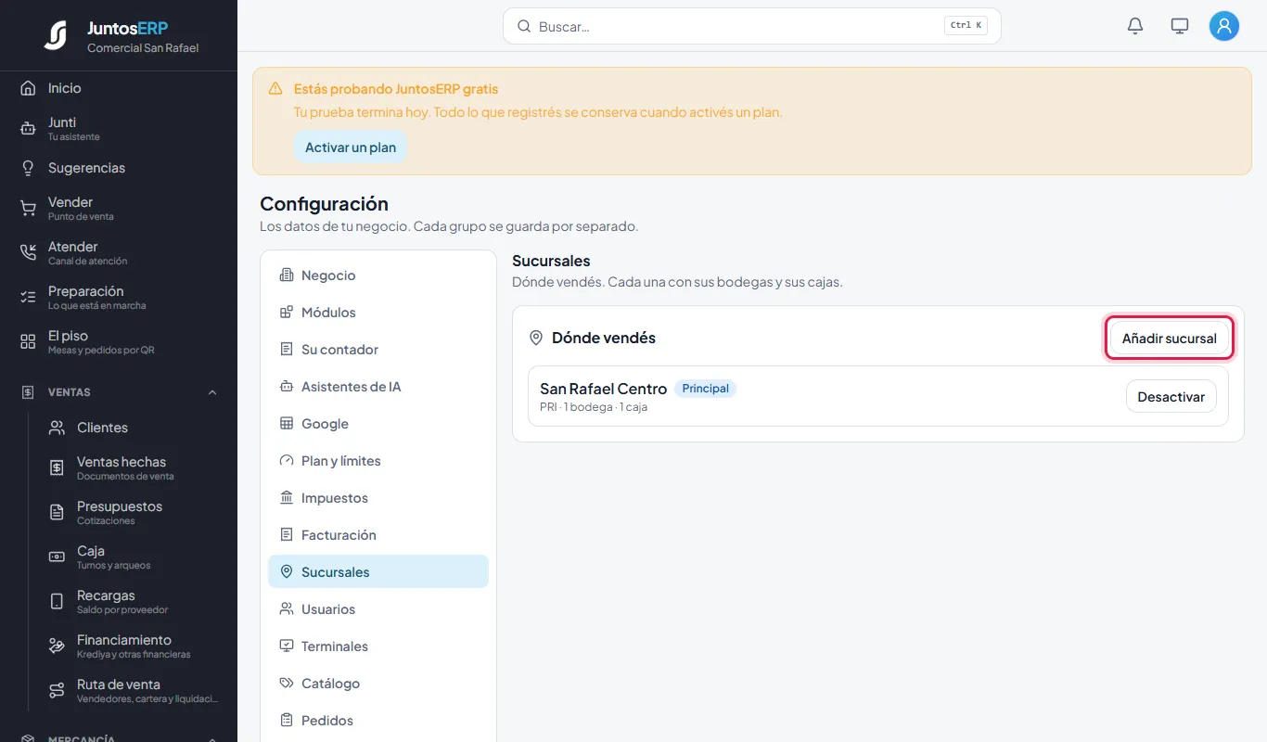Open the Negocio settings tab
The width and height of the screenshot is (1267, 742).
pyautogui.click(x=378, y=275)
